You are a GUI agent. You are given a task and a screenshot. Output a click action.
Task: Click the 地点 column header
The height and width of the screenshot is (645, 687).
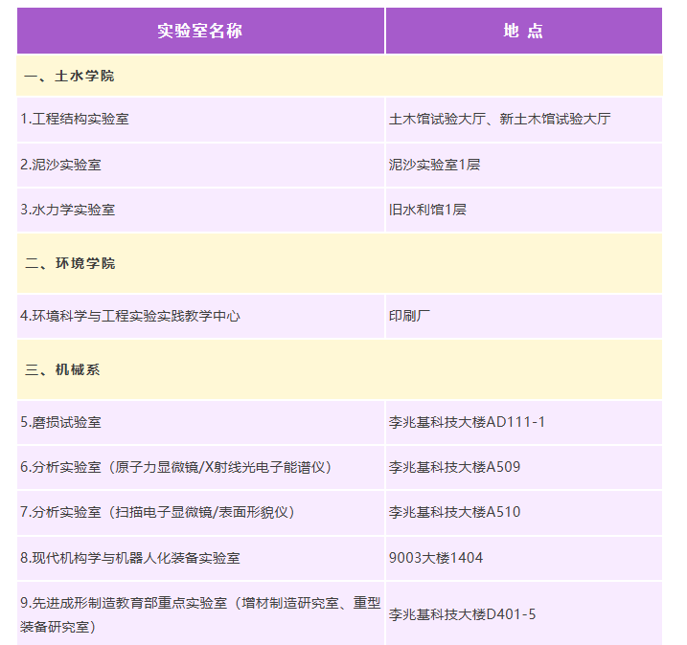[x=523, y=31]
